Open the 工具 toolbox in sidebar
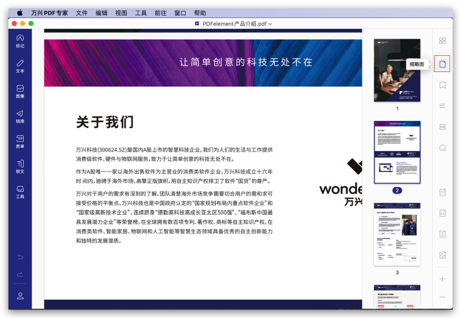The height and width of the screenshot is (318, 461). (x=20, y=192)
